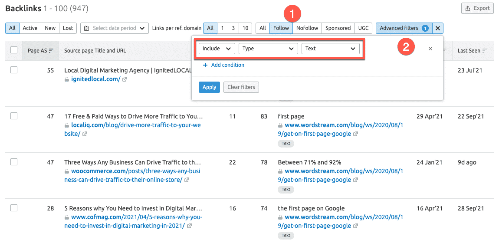Switch to the Nofollow link filter
This screenshot has height=243, width=499.
click(x=307, y=28)
